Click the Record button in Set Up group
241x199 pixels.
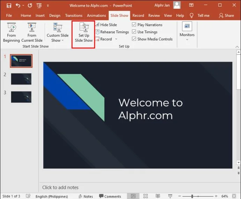[104, 39]
